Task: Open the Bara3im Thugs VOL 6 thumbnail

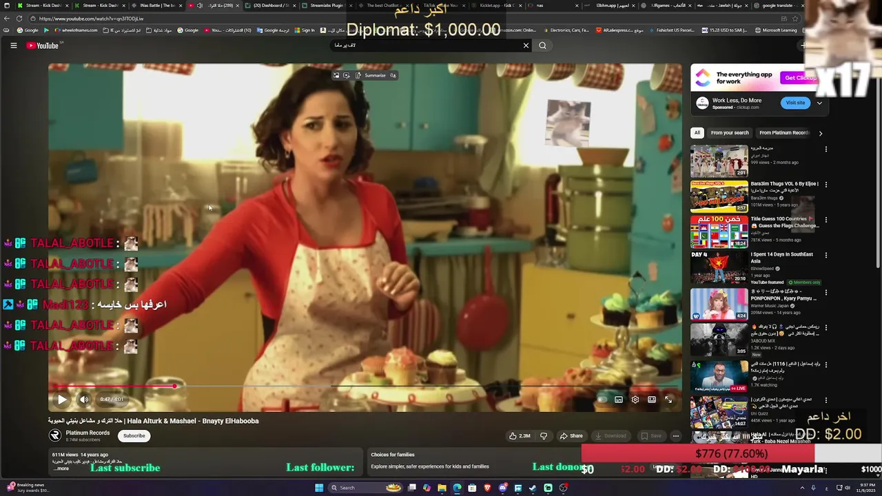Action: pyautogui.click(x=719, y=196)
